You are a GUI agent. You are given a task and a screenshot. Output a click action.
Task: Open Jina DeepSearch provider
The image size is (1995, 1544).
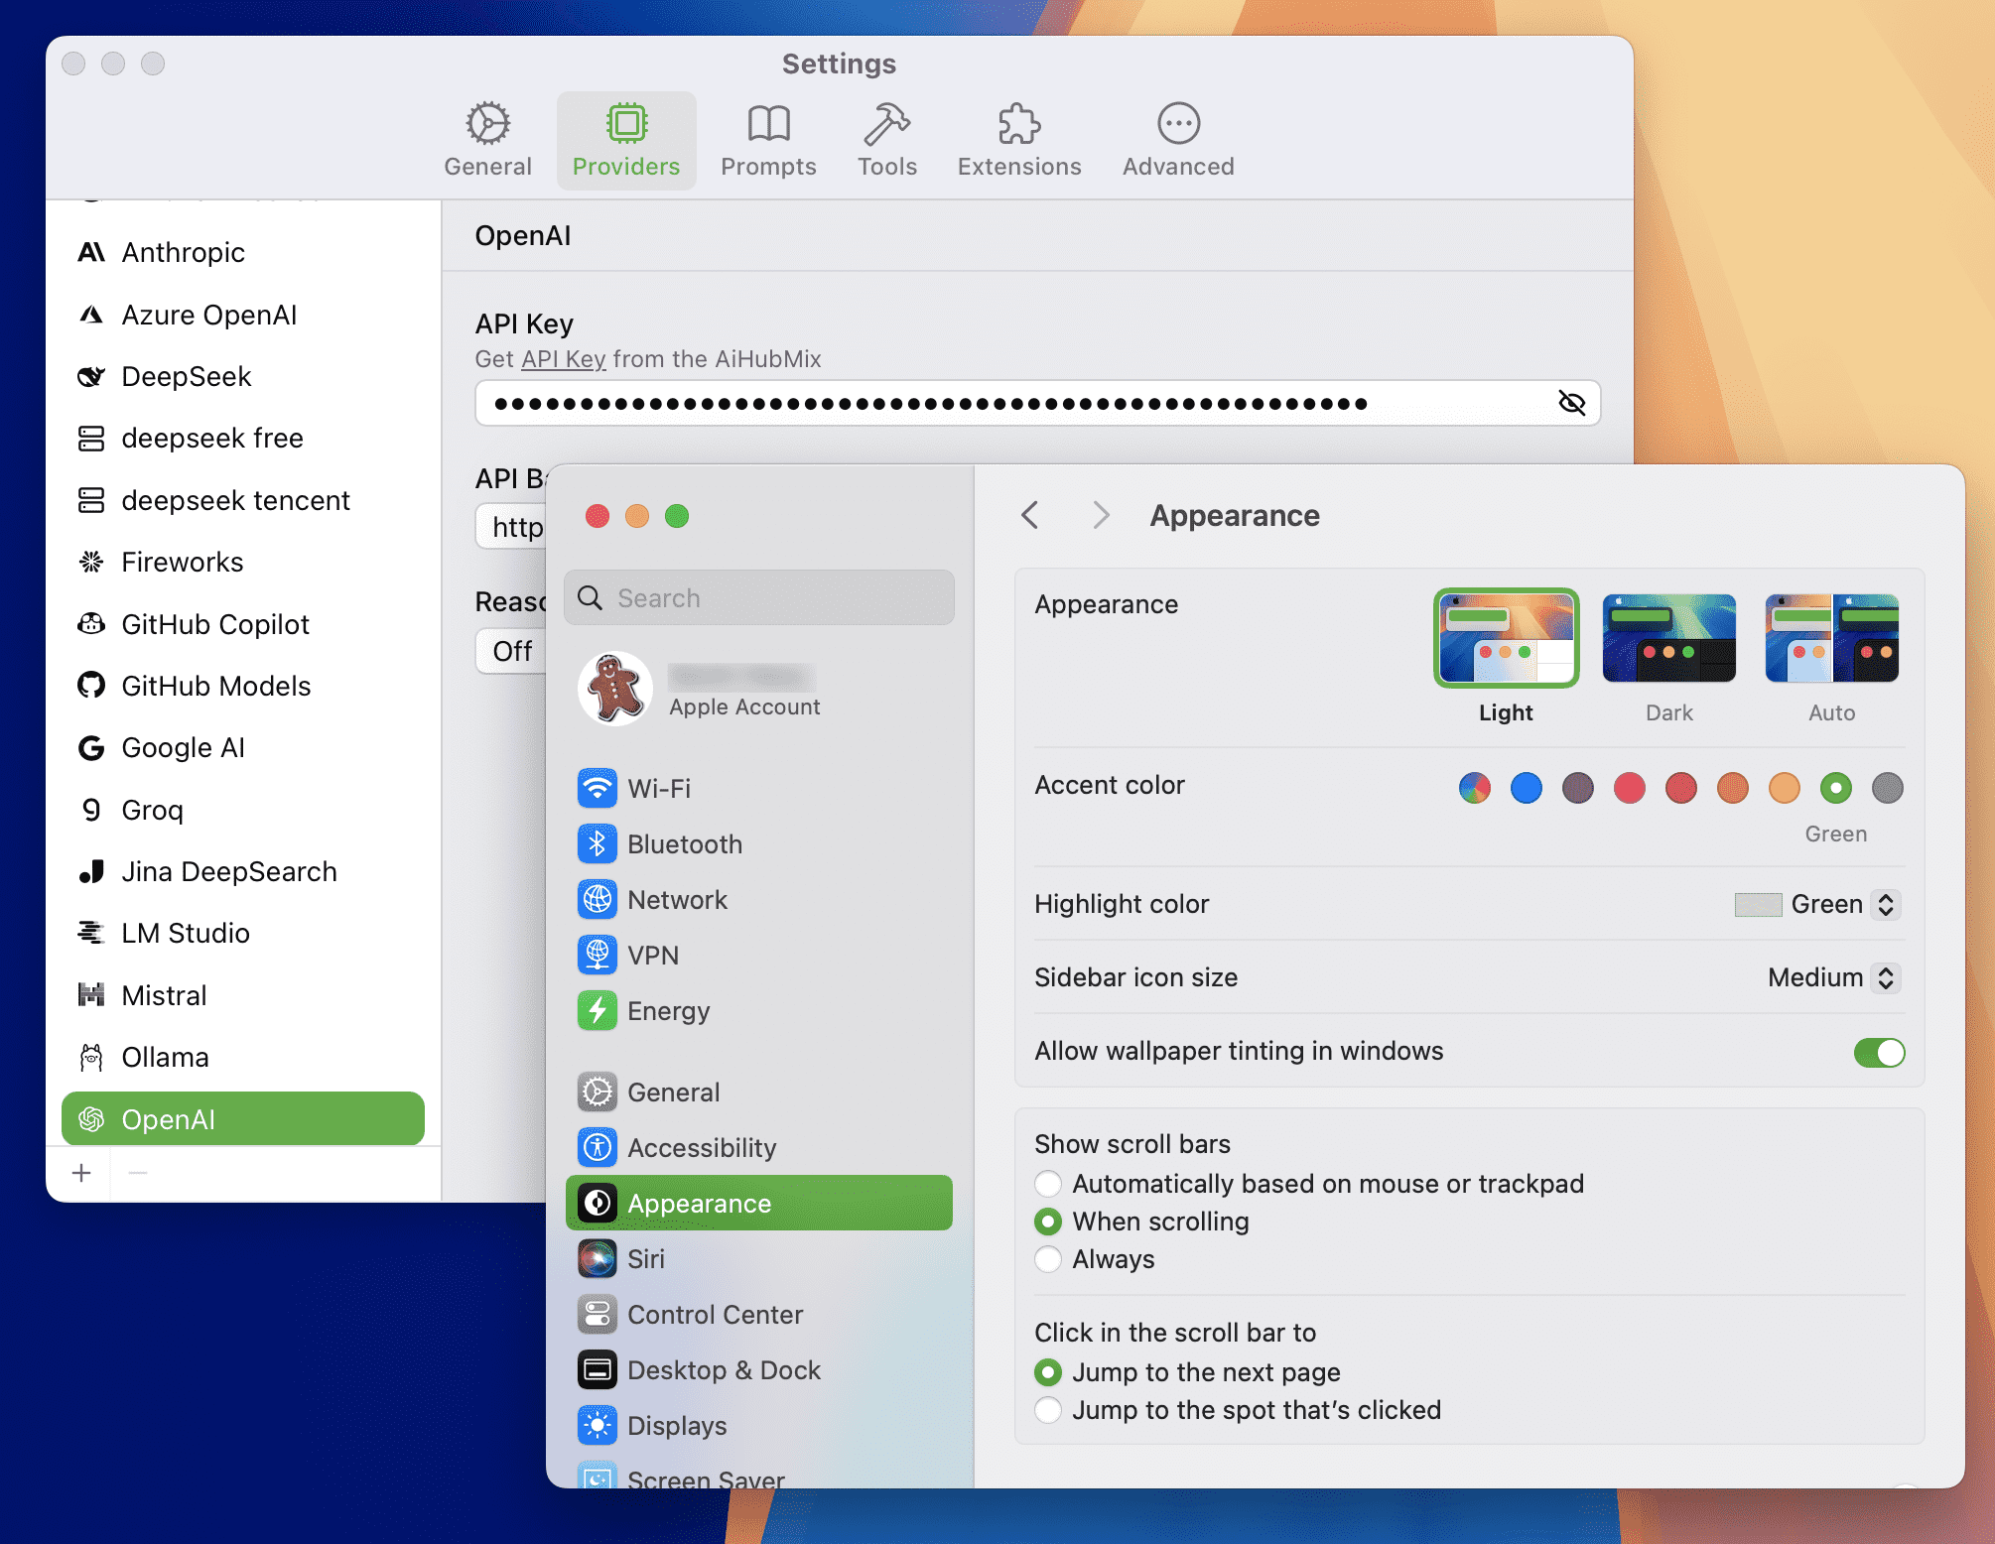tap(243, 871)
